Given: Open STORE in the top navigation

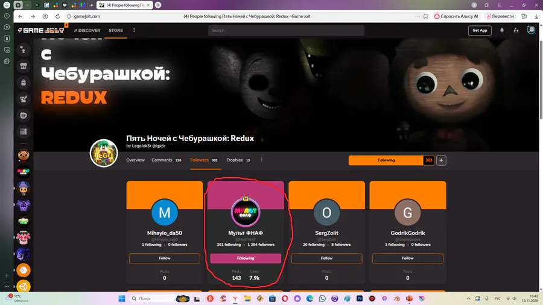Looking at the screenshot, I should 116,30.
